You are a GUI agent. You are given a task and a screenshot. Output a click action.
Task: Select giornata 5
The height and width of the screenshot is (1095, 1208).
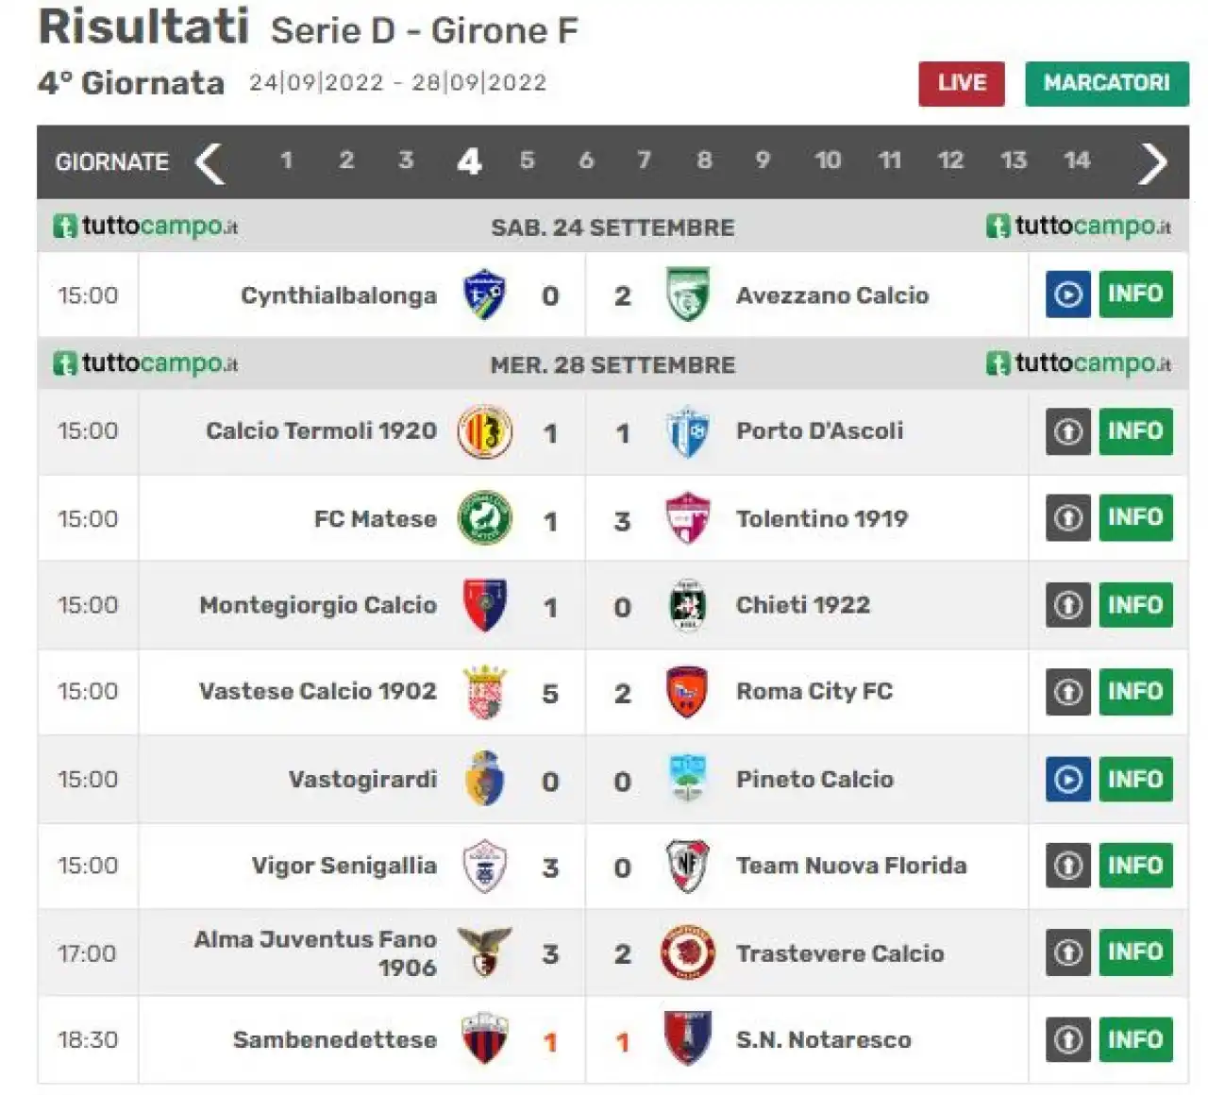[527, 160]
